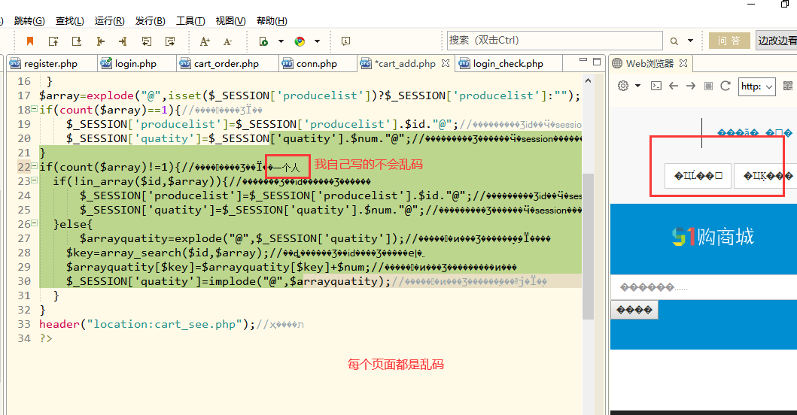Viewport: 797px width, 415px height.
Task: Click the navigate-forward edit location icon
Action: [x=170, y=41]
